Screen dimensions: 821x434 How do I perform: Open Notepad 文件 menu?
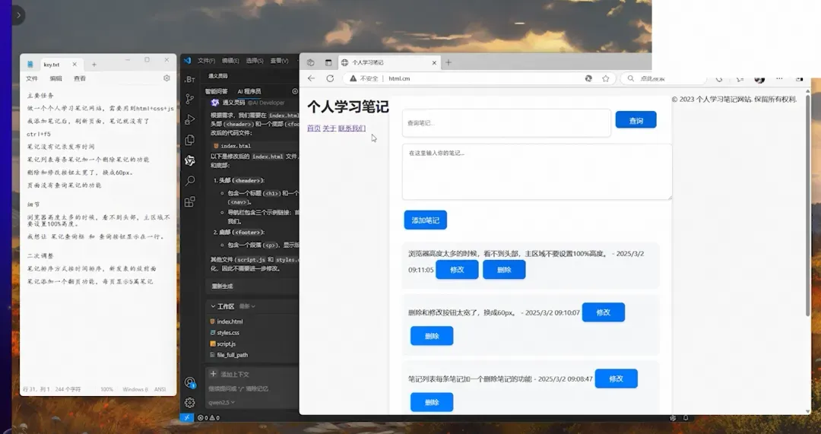(32, 78)
